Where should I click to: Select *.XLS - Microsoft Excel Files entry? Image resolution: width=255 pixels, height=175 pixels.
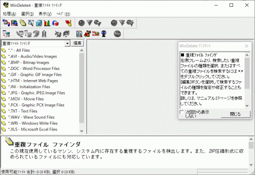(34, 129)
